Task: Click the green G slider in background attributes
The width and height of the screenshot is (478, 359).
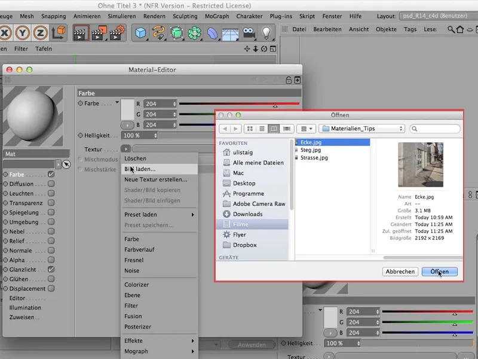Action: click(x=428, y=323)
